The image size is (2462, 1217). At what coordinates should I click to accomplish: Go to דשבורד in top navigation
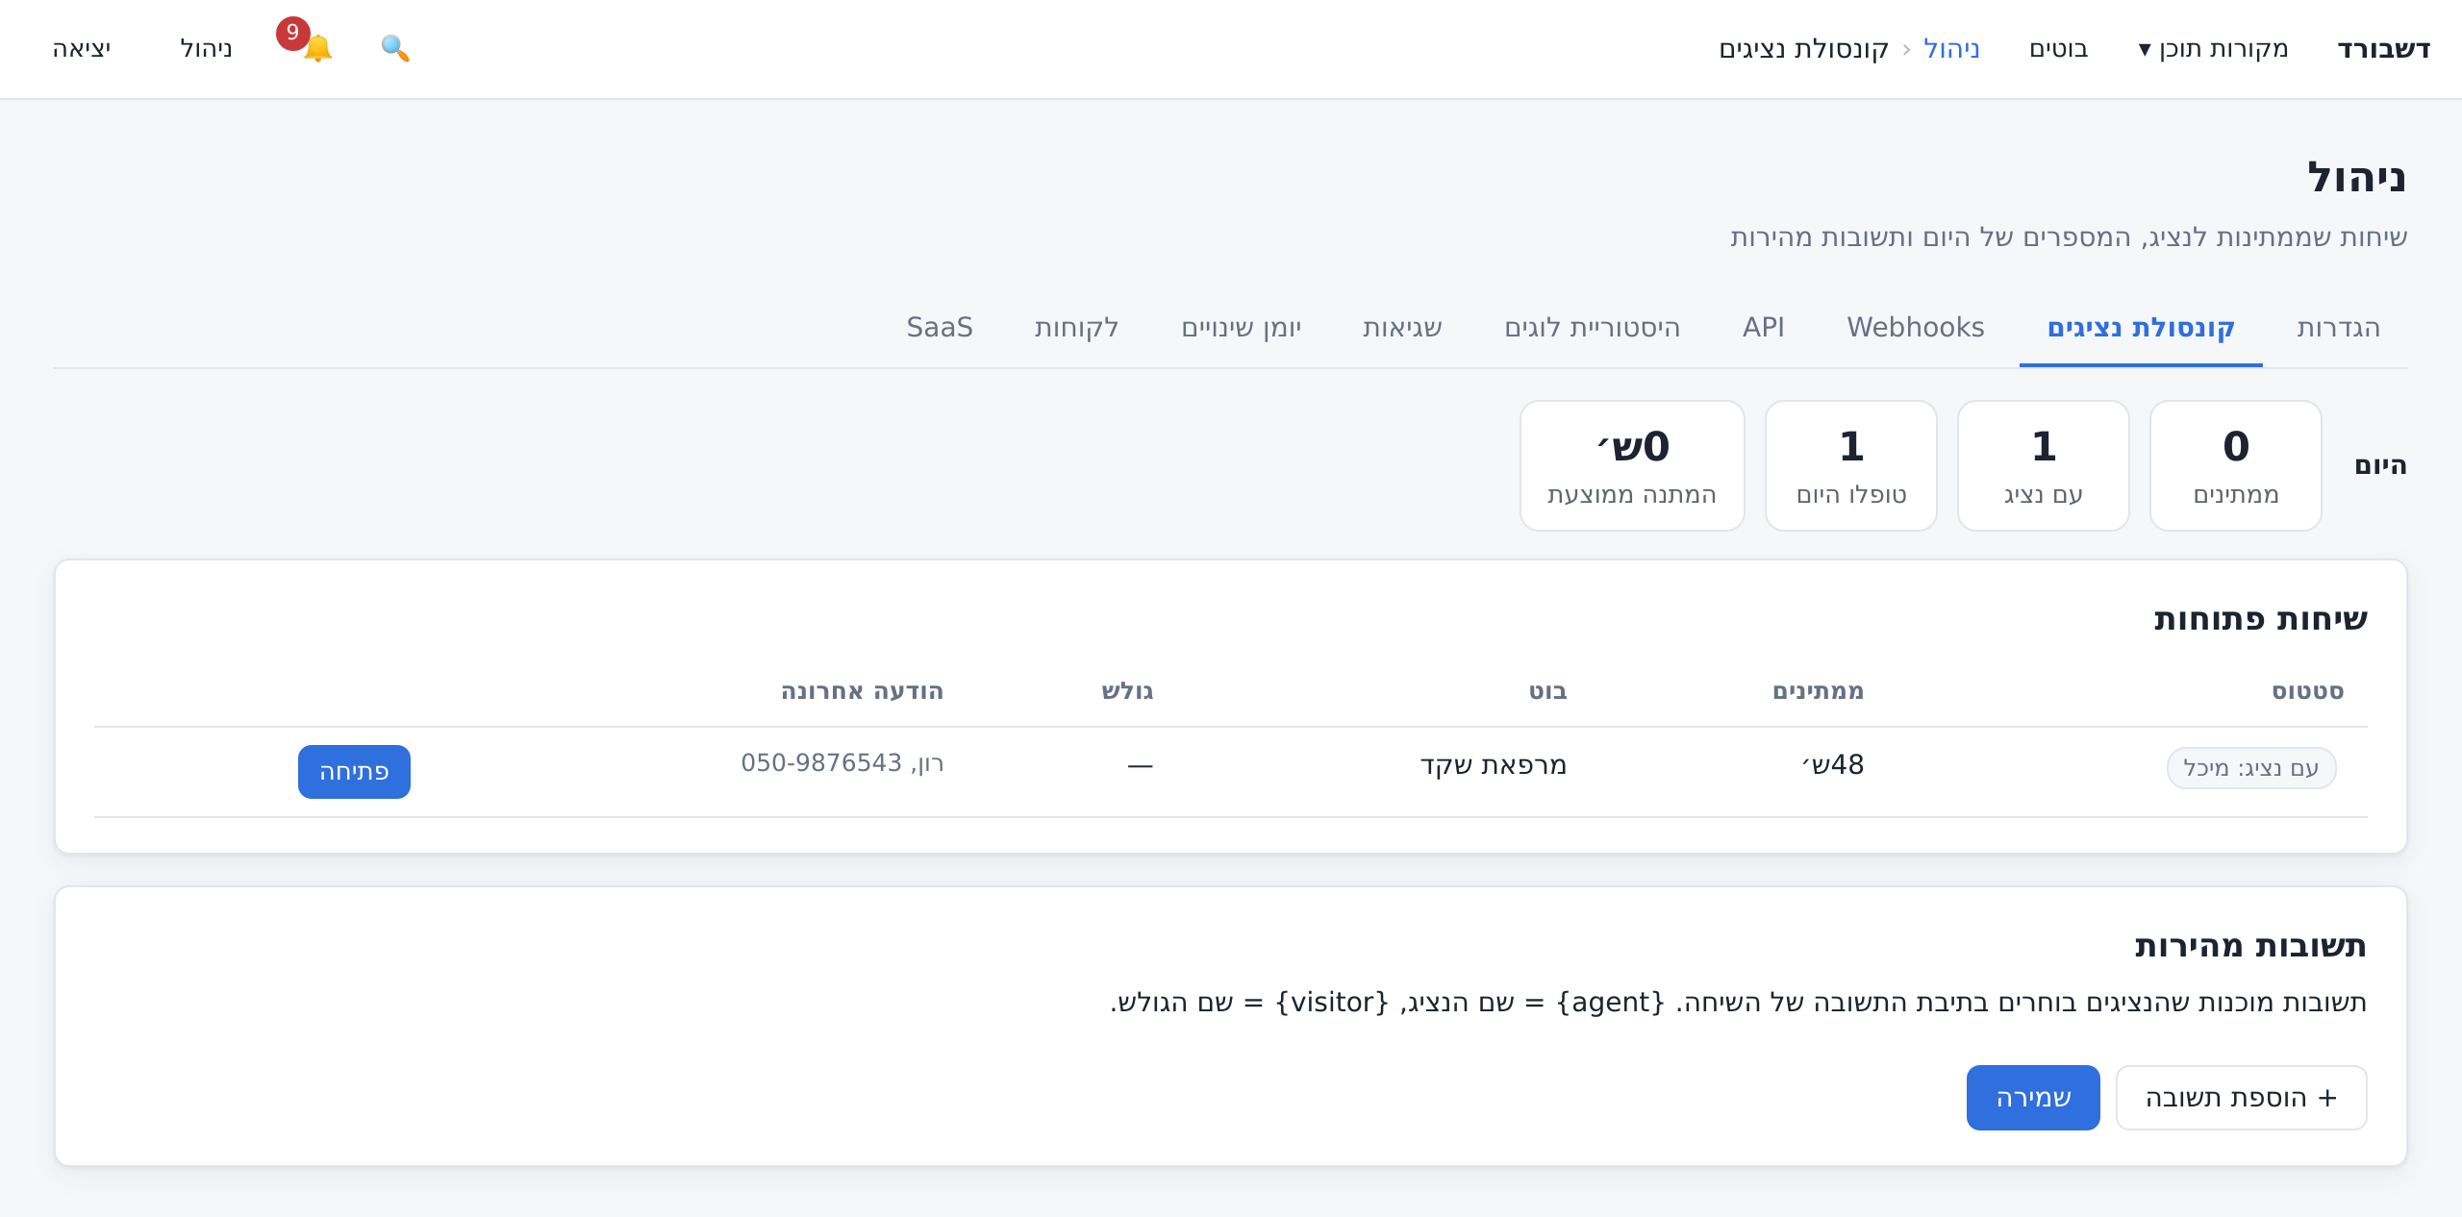tap(2383, 48)
